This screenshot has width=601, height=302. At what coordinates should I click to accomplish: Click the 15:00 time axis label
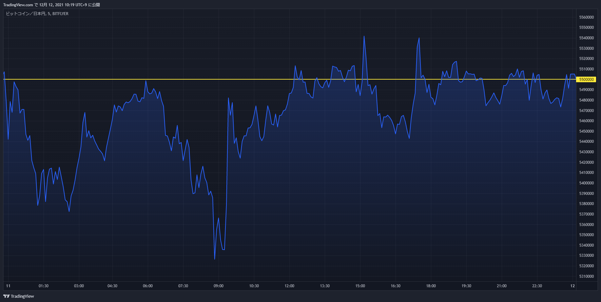[360, 286]
